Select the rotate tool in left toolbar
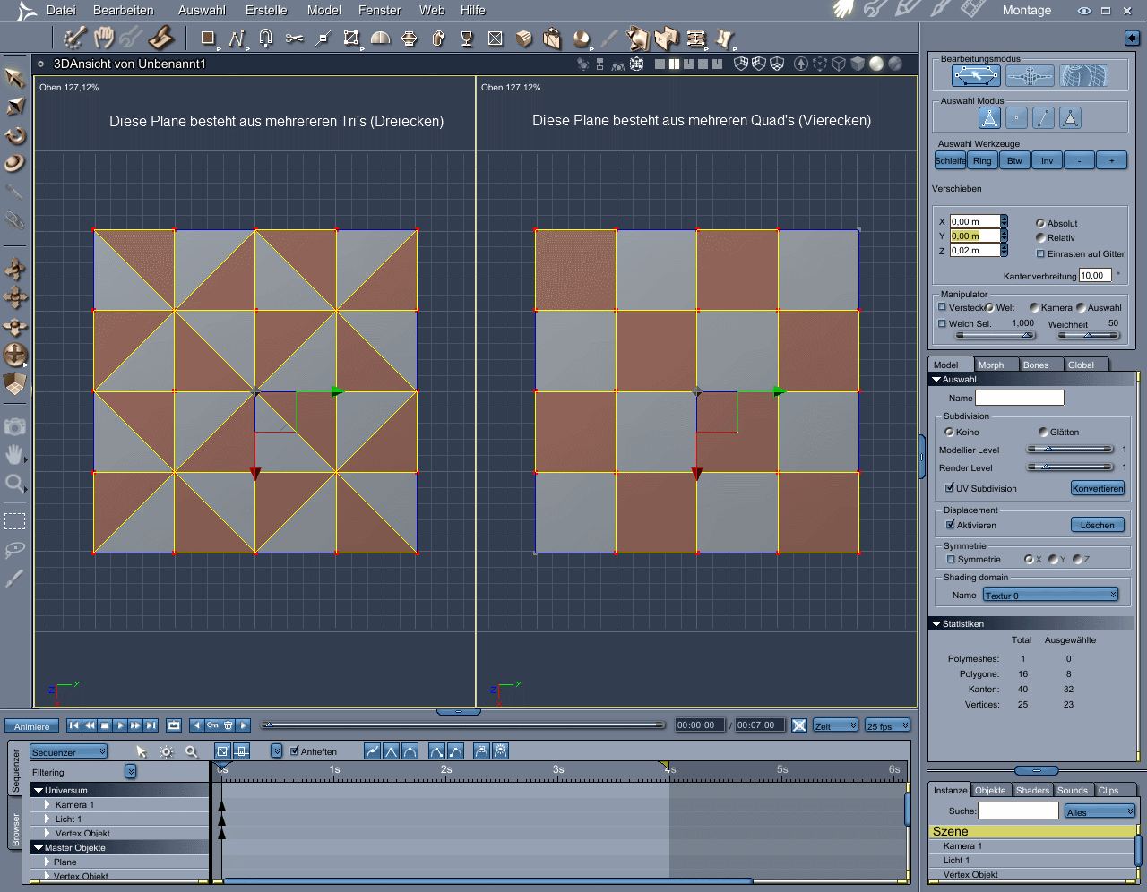Viewport: 1147px width, 892px height. pos(15,135)
